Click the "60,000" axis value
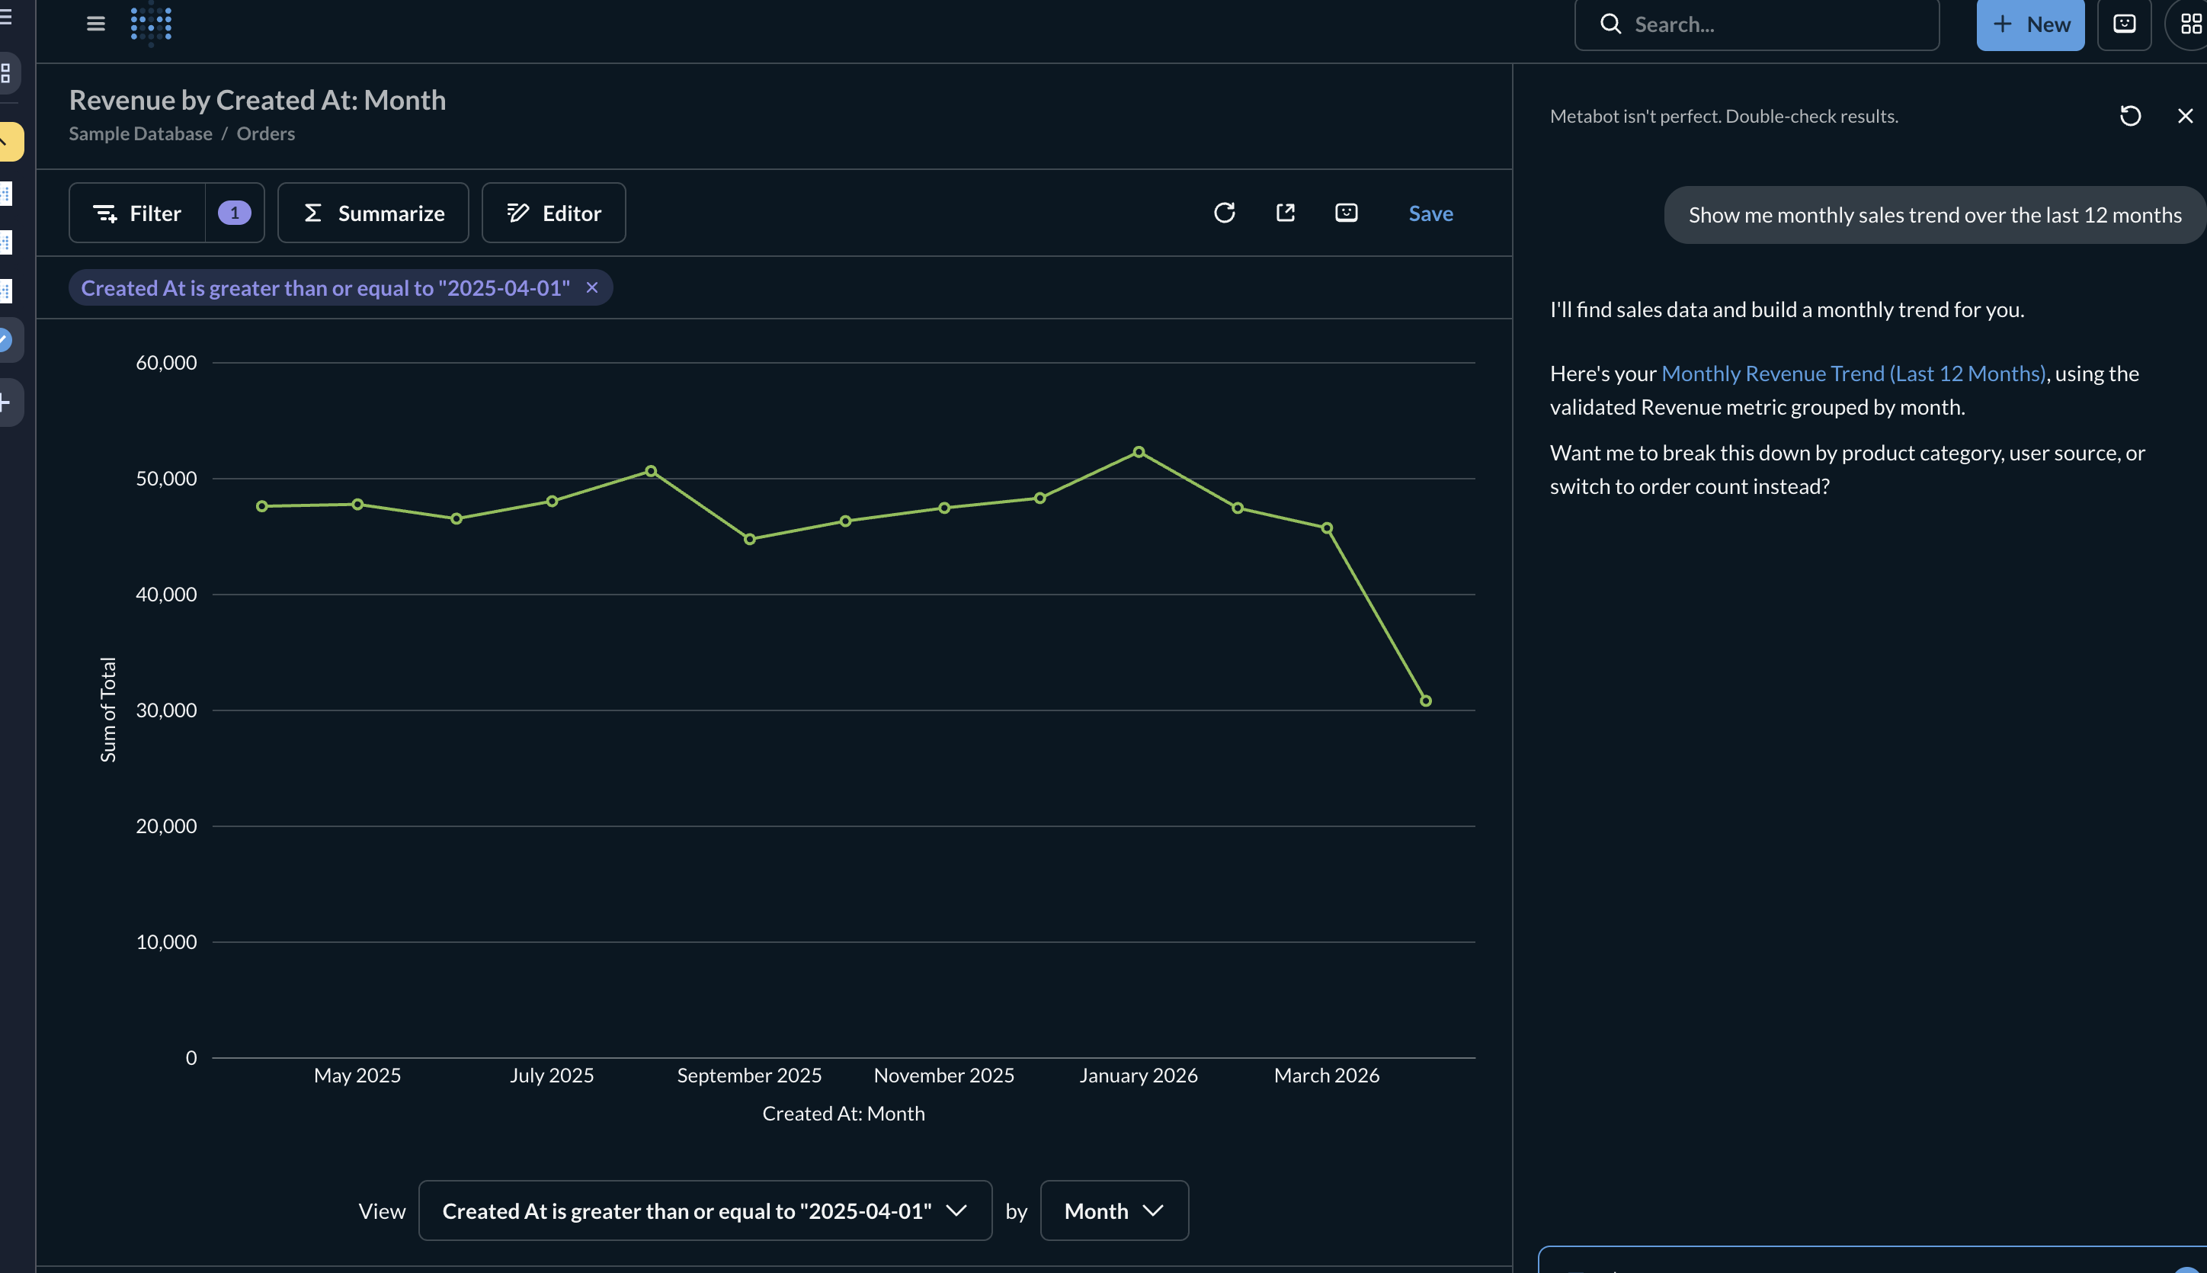 click(166, 362)
